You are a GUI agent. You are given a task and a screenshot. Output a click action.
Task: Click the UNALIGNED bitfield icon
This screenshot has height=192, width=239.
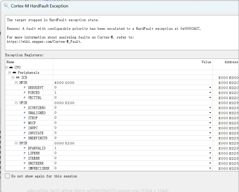coord(25,113)
